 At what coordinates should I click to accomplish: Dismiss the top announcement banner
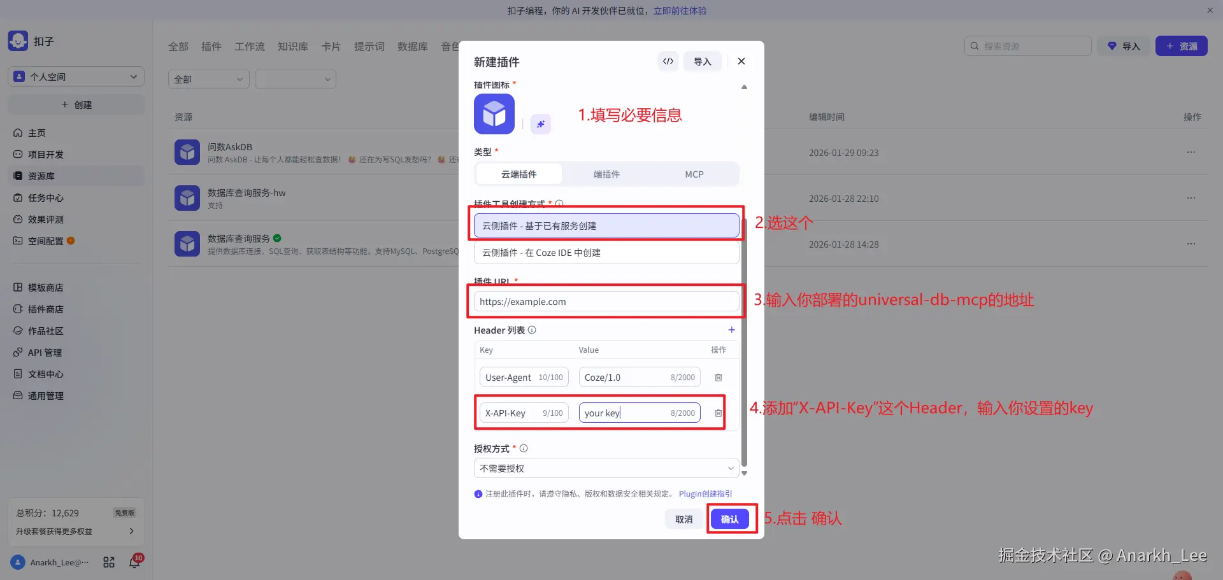tap(1210, 10)
